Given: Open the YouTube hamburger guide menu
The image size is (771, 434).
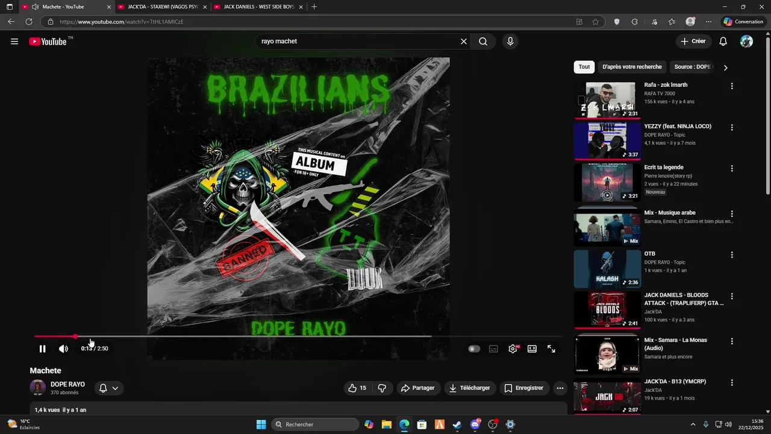Looking at the screenshot, I should (14, 42).
